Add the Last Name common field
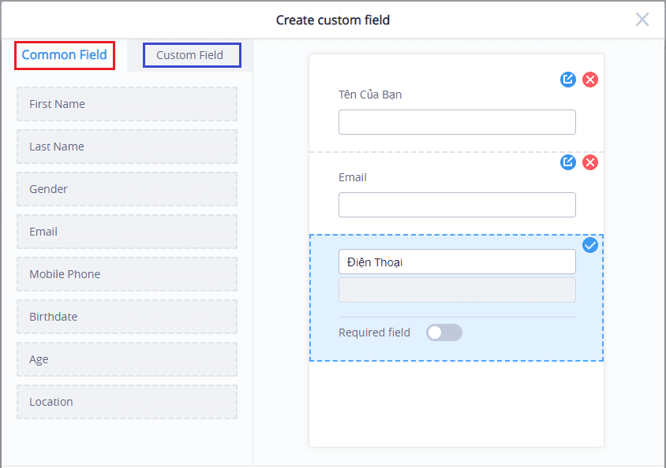The image size is (666, 468). (x=127, y=147)
